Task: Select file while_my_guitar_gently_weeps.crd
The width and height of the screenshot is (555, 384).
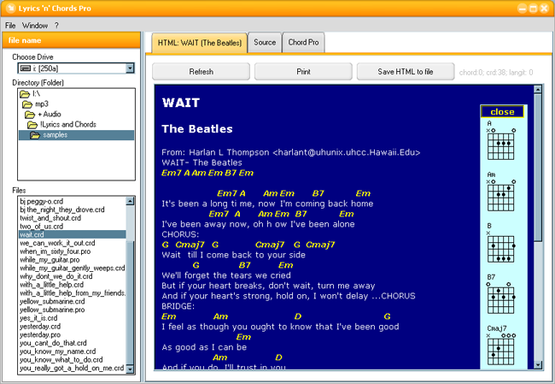Action: pyautogui.click(x=73, y=268)
